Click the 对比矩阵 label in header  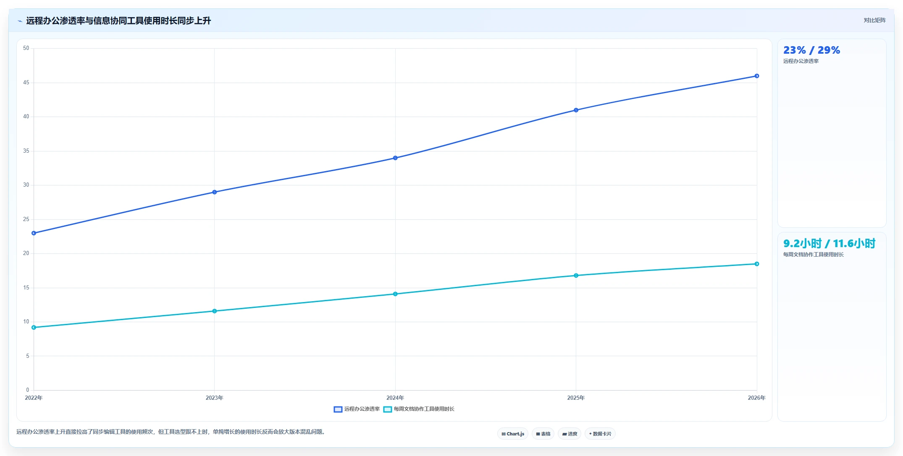tap(874, 20)
